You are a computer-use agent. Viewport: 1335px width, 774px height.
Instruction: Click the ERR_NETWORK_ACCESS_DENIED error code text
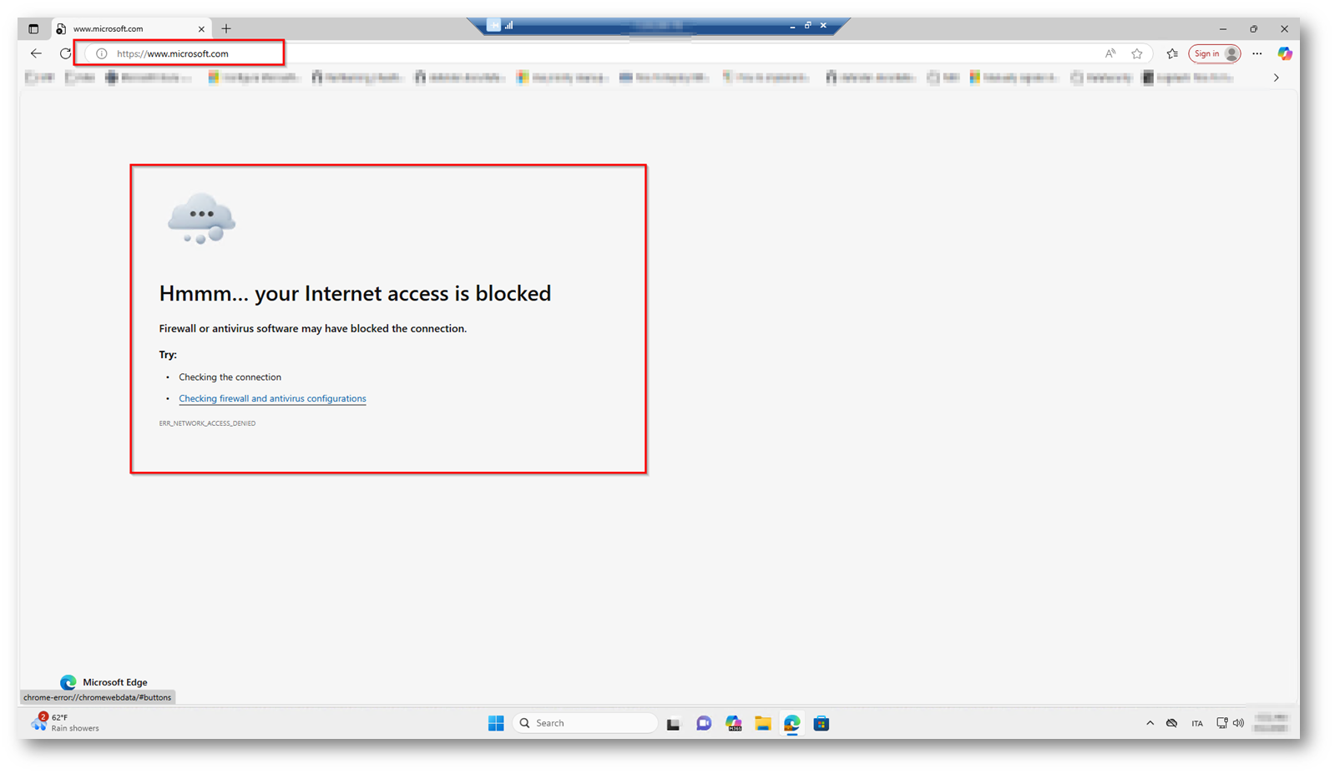[x=207, y=423]
